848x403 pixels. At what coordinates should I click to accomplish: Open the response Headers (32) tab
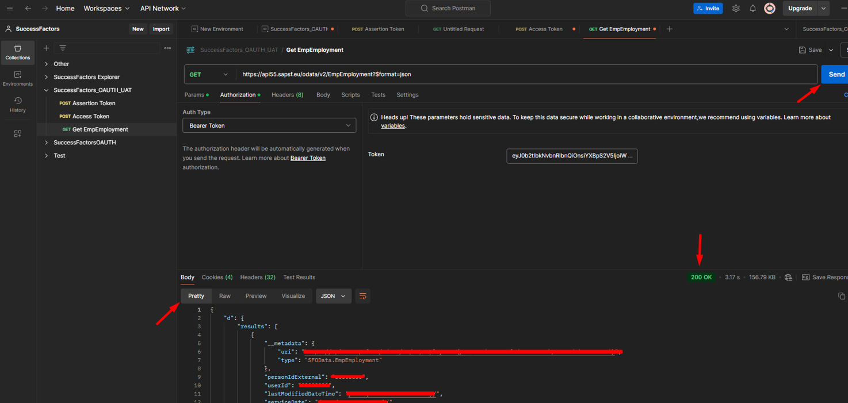[258, 277]
